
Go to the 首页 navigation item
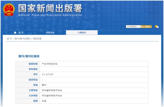(21, 33)
